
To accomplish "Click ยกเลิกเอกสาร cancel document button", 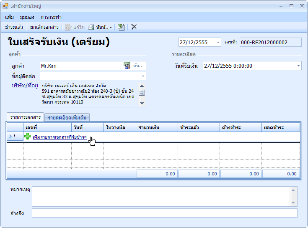I will tap(44, 27).
